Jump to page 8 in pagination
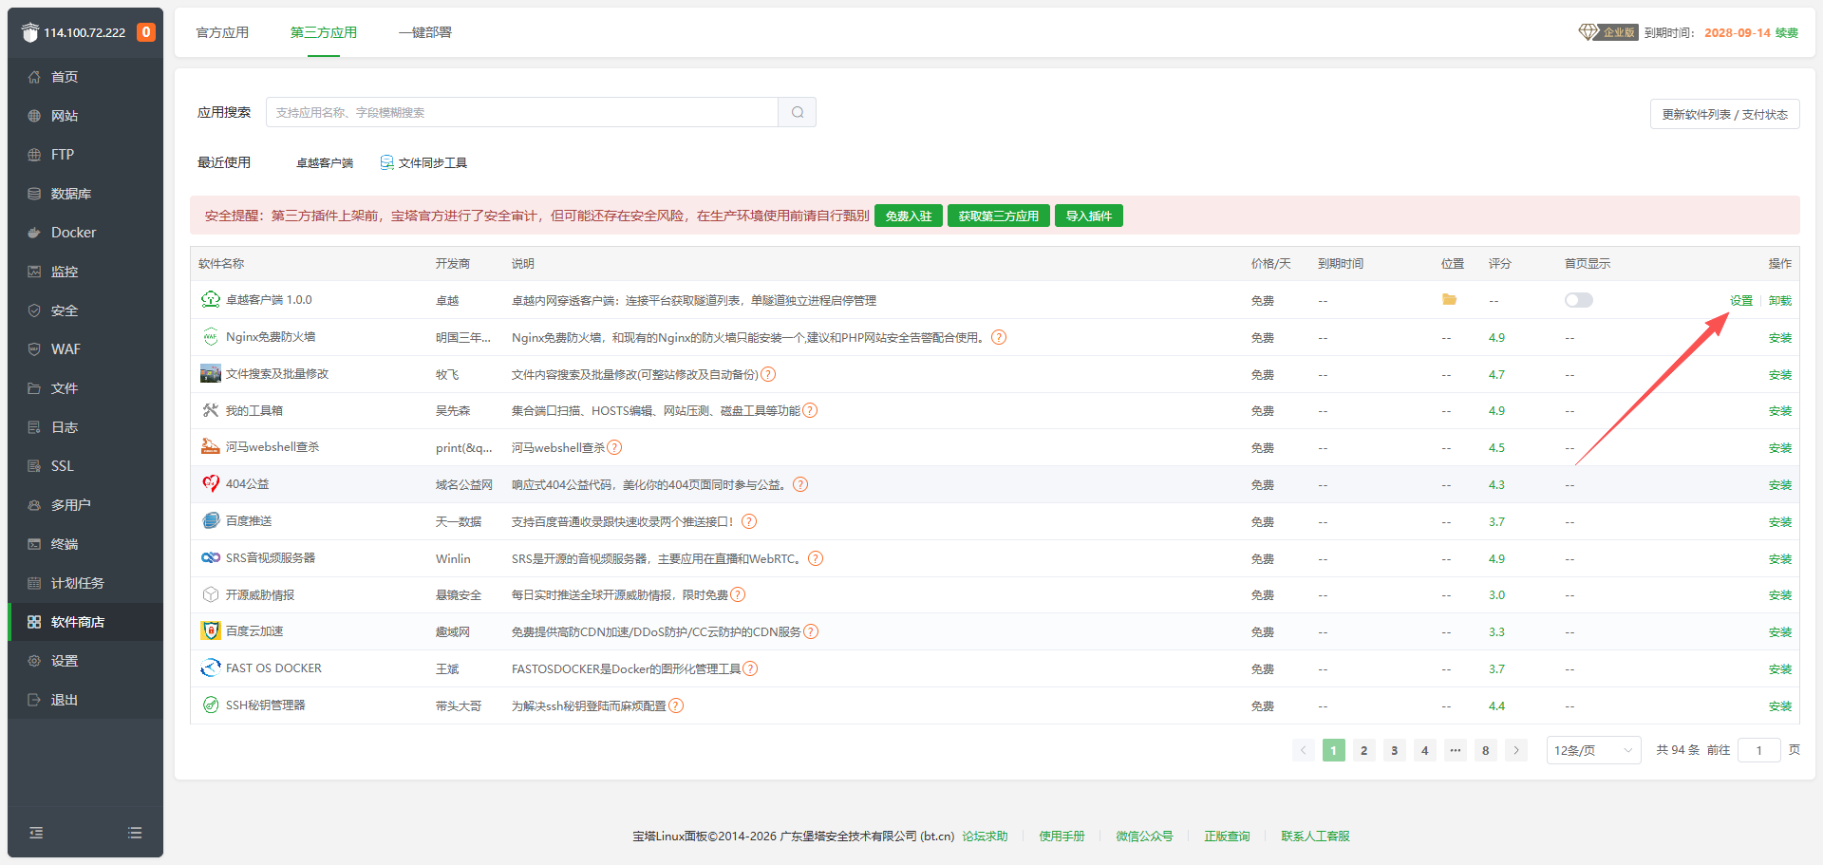Image resolution: width=1823 pixels, height=865 pixels. pyautogui.click(x=1485, y=750)
